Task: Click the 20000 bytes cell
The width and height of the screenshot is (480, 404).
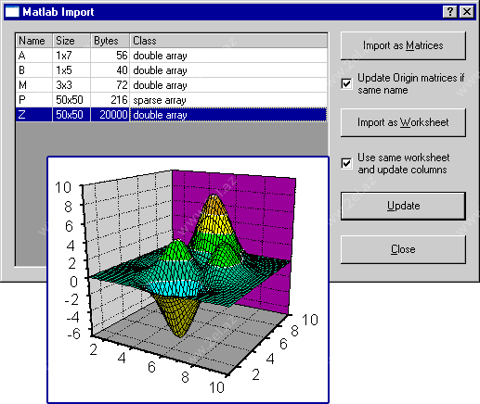Action: tap(110, 115)
